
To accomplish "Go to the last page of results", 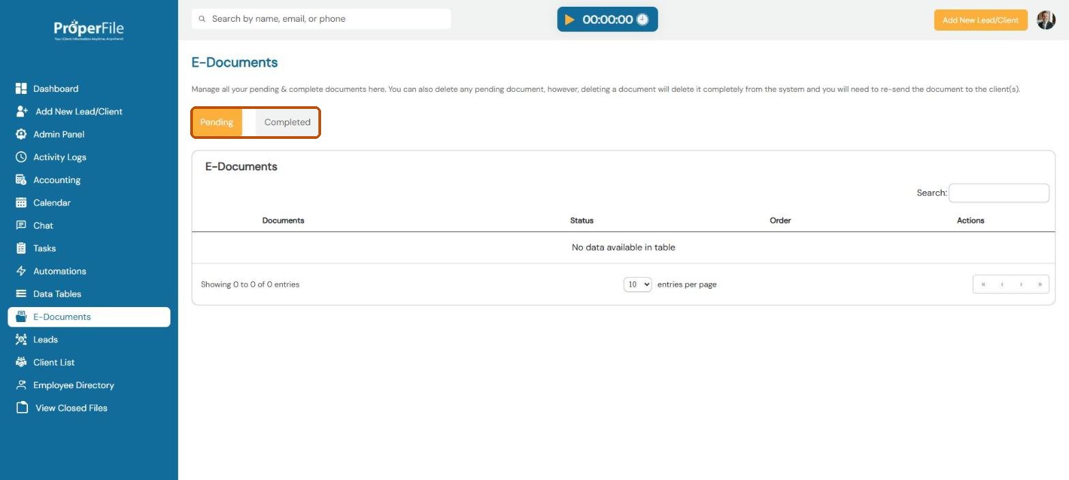I will click(x=1040, y=285).
